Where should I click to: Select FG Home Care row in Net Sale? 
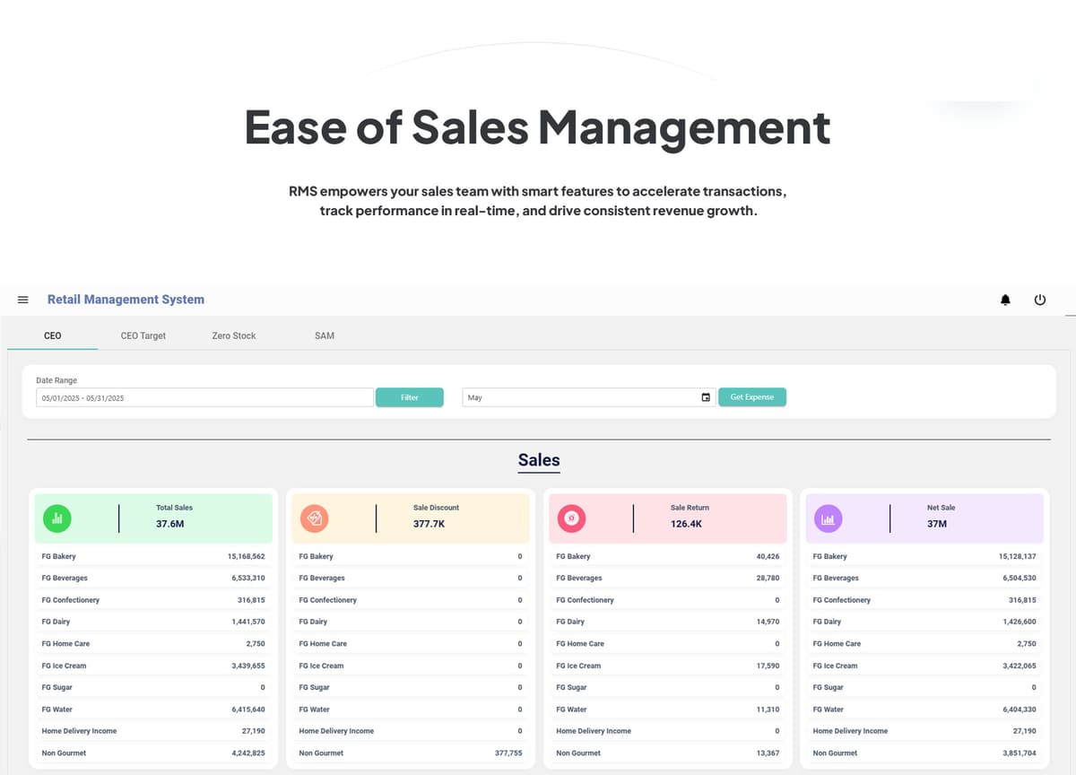pyautogui.click(x=924, y=644)
